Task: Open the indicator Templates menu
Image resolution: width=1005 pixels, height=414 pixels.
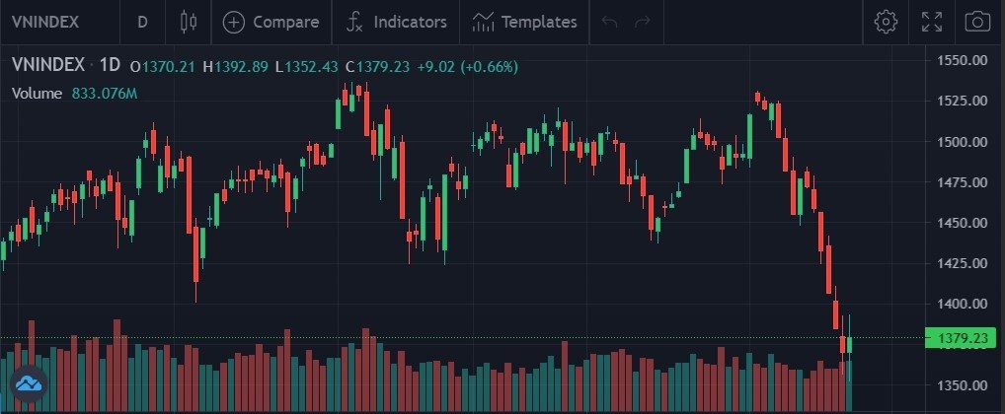Action: pos(524,22)
